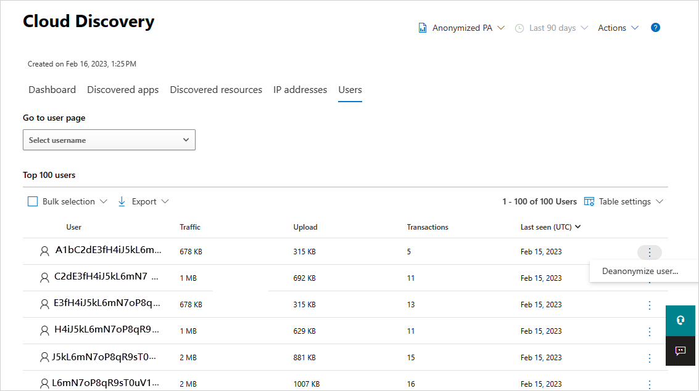This screenshot has height=391, width=699.
Task: Open more options for user H4iJ5kL6mN7oP8qR9
Action: tap(650, 331)
